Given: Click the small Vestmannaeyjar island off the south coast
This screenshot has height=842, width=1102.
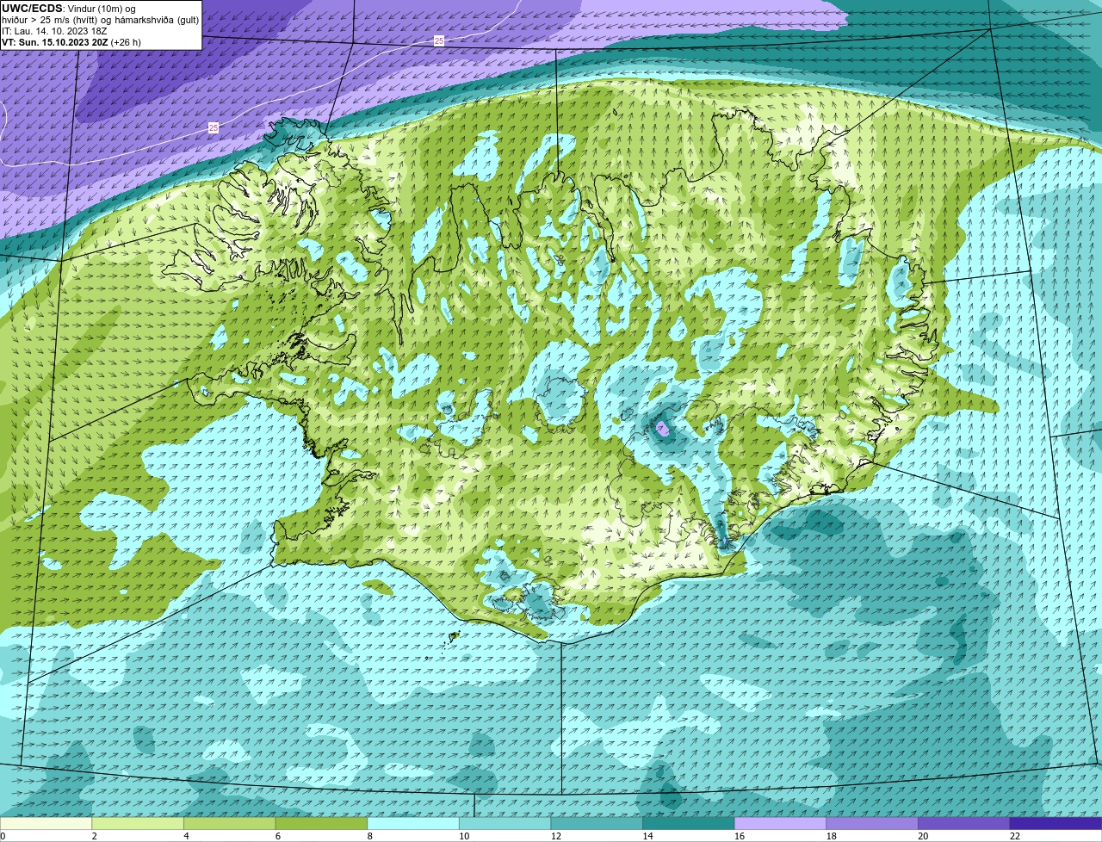Looking at the screenshot, I should pyautogui.click(x=454, y=637).
